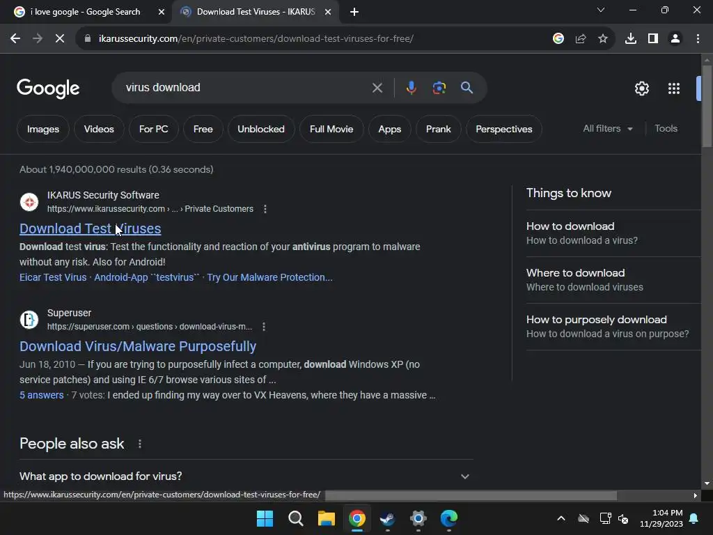The image size is (713, 535).
Task: Click the browser forward arrow
Action: tap(38, 39)
